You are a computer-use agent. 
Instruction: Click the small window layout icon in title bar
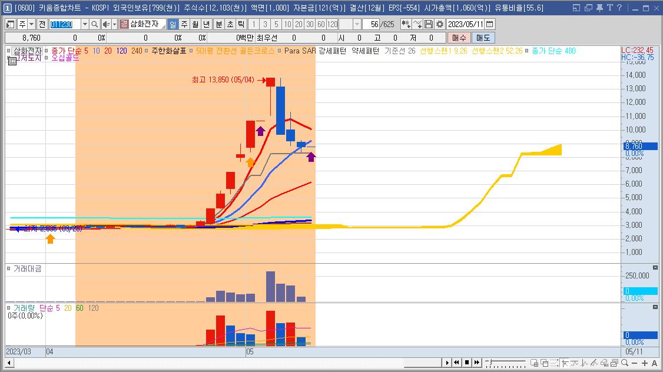(576, 8)
